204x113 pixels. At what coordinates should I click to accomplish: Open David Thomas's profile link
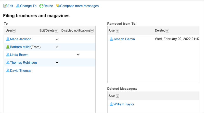point(21,70)
